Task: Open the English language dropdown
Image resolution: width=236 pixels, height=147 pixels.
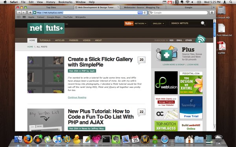Action: (x=159, y=24)
